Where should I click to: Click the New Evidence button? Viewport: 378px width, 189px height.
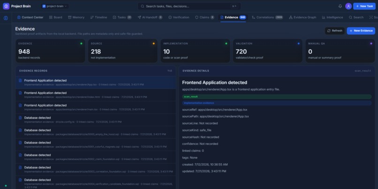click(x=361, y=31)
